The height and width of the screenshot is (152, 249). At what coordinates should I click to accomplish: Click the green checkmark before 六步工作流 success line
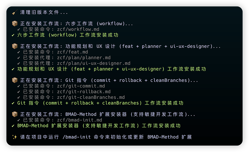pyautogui.click(x=13, y=35)
